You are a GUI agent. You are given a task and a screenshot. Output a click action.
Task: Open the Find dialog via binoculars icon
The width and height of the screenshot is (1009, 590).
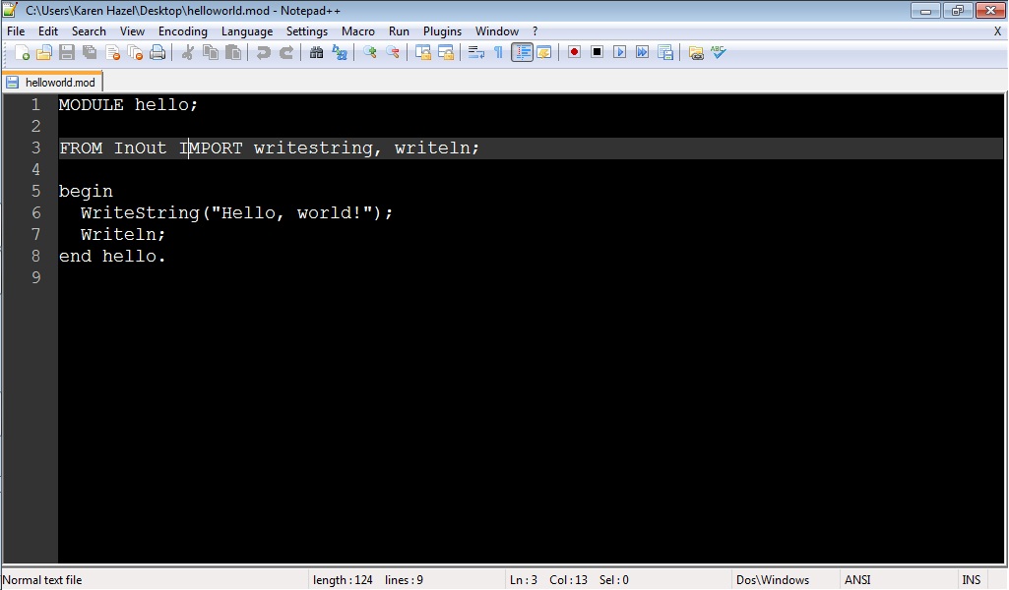(x=317, y=52)
